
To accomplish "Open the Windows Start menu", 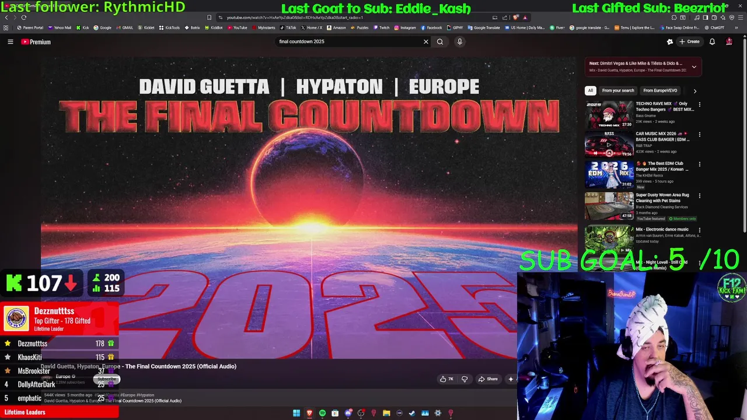I will (x=296, y=414).
